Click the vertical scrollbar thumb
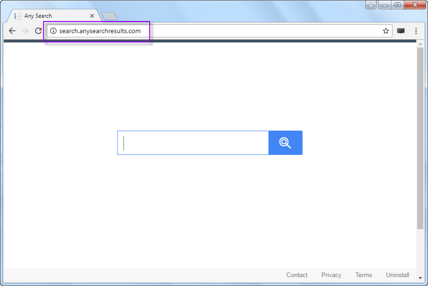The image size is (428, 286). 420,139
